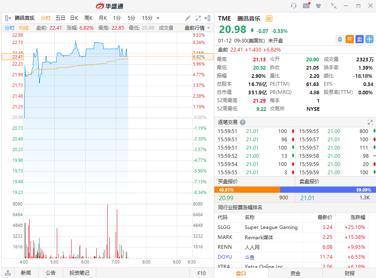Switch to 15分 chart tab
Screen dimensions: 376x278
coord(147,18)
